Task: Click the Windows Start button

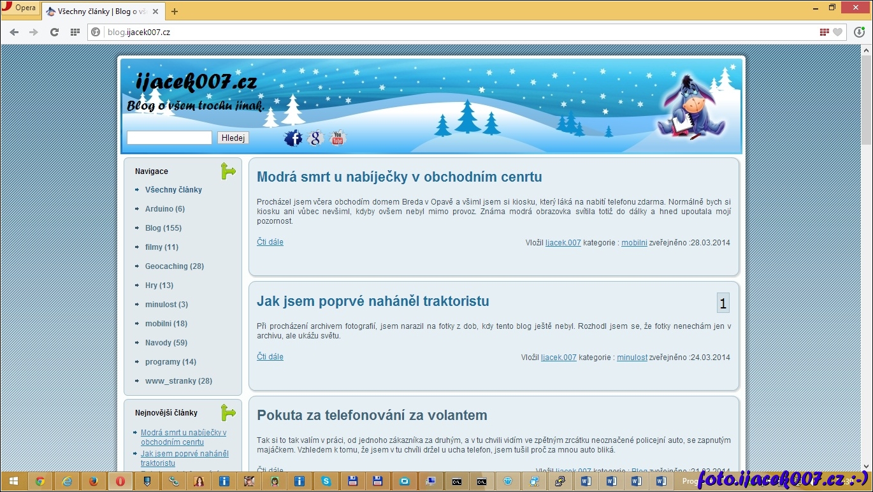Action: [x=13, y=481]
